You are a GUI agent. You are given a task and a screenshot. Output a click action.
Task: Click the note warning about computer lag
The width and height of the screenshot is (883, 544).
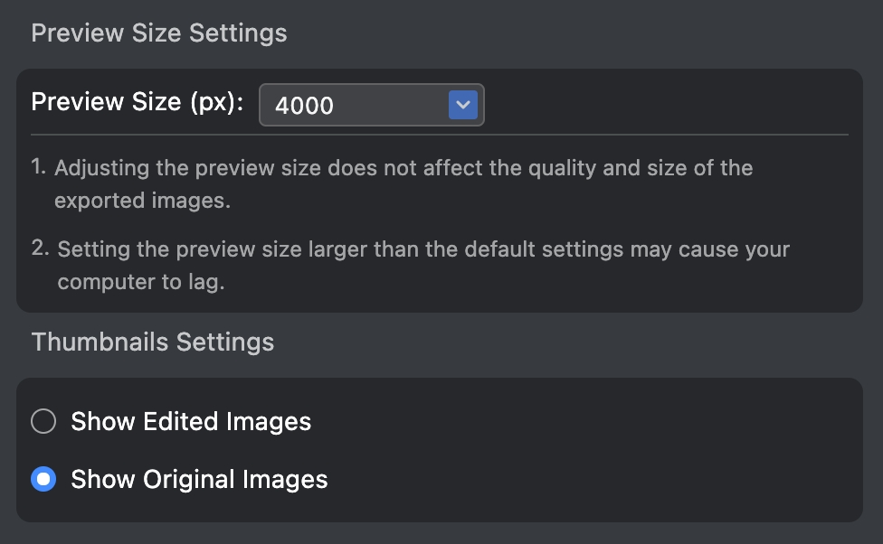pyautogui.click(x=423, y=249)
